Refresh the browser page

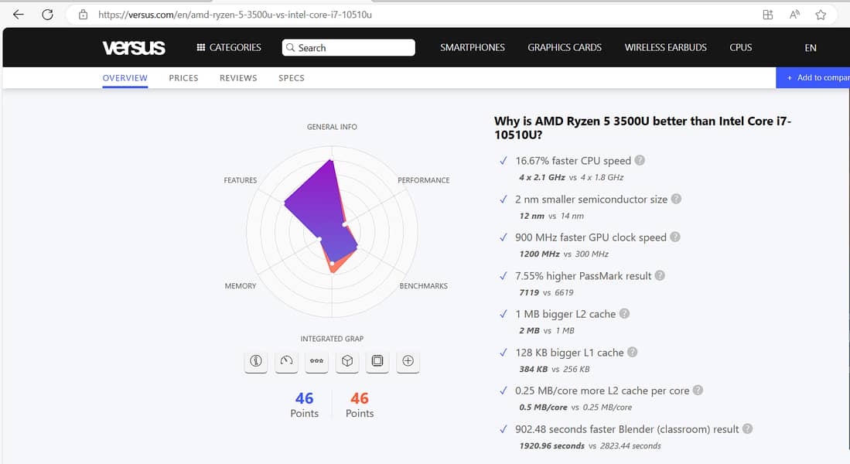[x=47, y=15]
